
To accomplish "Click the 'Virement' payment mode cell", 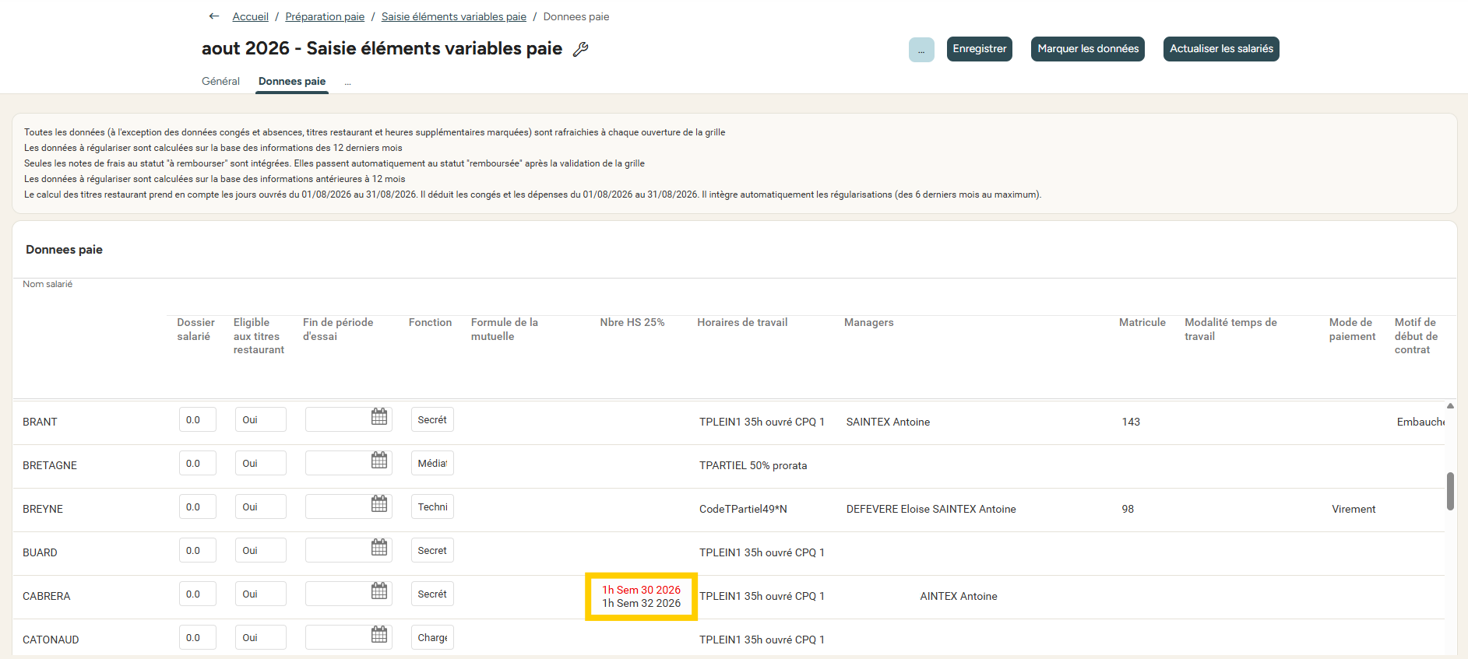I will click(x=1354, y=509).
